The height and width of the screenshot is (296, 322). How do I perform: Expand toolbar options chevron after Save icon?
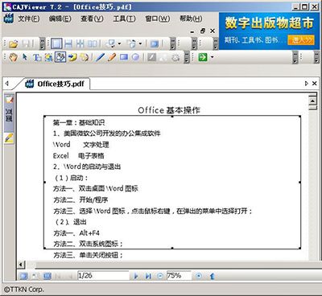(42, 43)
